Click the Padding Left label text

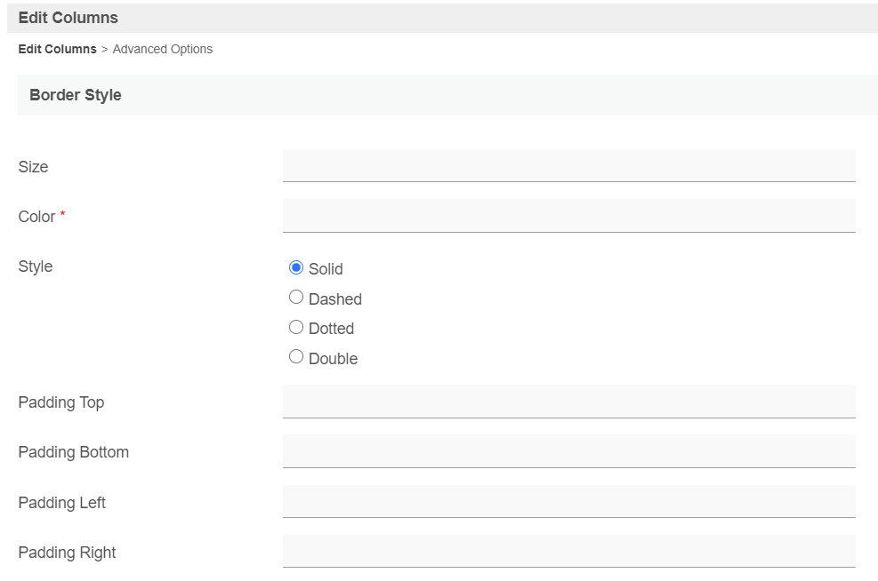point(62,503)
